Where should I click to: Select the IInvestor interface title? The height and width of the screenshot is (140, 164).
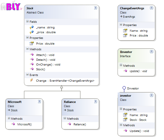tap(126, 52)
